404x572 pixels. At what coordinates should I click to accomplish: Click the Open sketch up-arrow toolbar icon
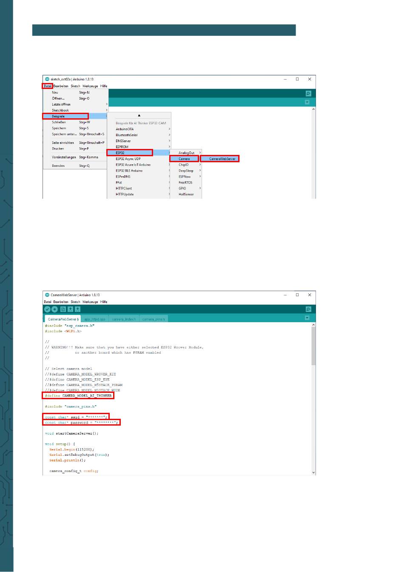pyautogui.click(x=71, y=309)
